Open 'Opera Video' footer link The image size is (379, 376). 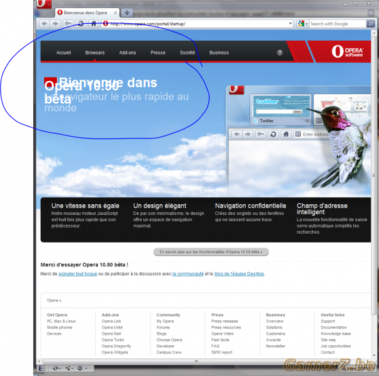223,334
